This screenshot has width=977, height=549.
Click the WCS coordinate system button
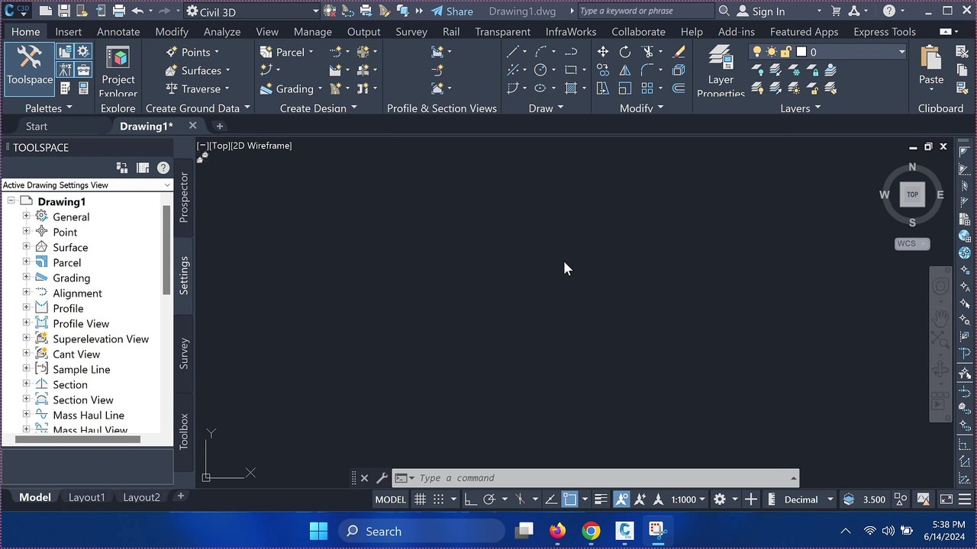912,244
